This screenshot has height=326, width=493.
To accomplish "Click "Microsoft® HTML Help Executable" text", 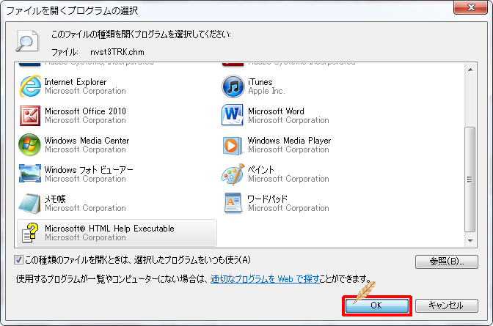I will tap(109, 229).
